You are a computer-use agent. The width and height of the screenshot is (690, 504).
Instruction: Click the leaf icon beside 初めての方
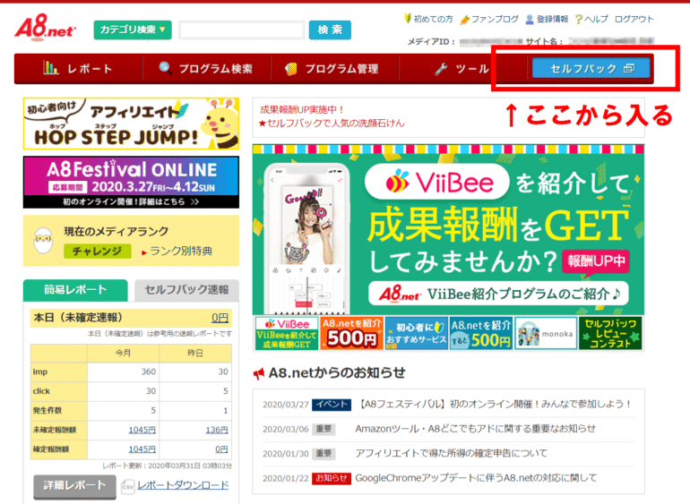[x=408, y=19]
